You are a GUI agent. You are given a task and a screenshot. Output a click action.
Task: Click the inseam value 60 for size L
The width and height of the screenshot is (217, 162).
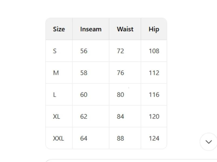click(x=84, y=94)
